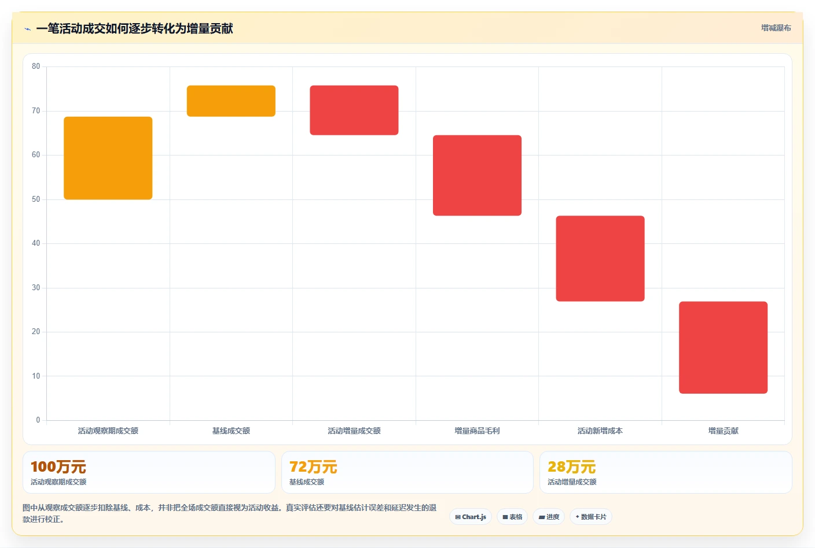
Task: Open the 28万元 活动增量成交额 card
Action: [666, 472]
